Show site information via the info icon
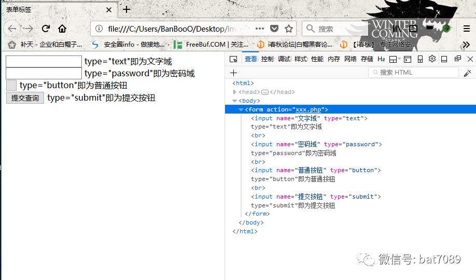 tap(99, 29)
